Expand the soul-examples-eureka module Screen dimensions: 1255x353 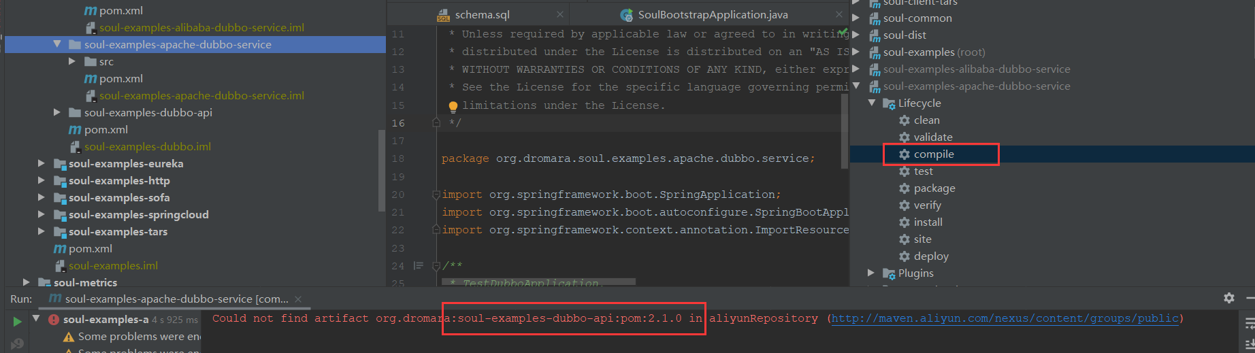tap(42, 163)
